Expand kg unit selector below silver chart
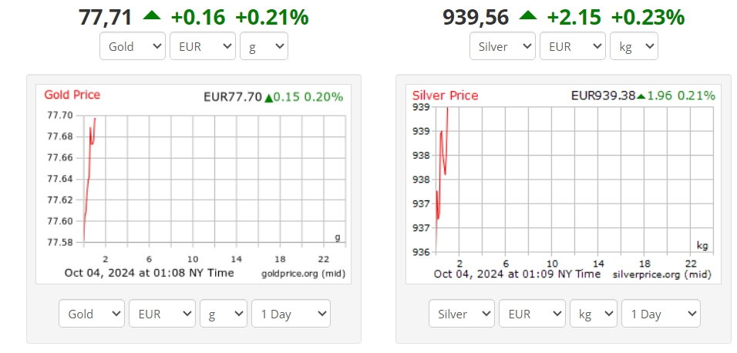 [x=593, y=314]
